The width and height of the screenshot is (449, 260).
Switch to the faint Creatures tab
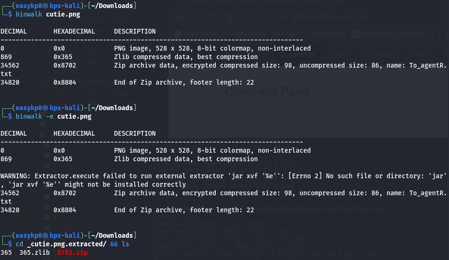[379, 54]
